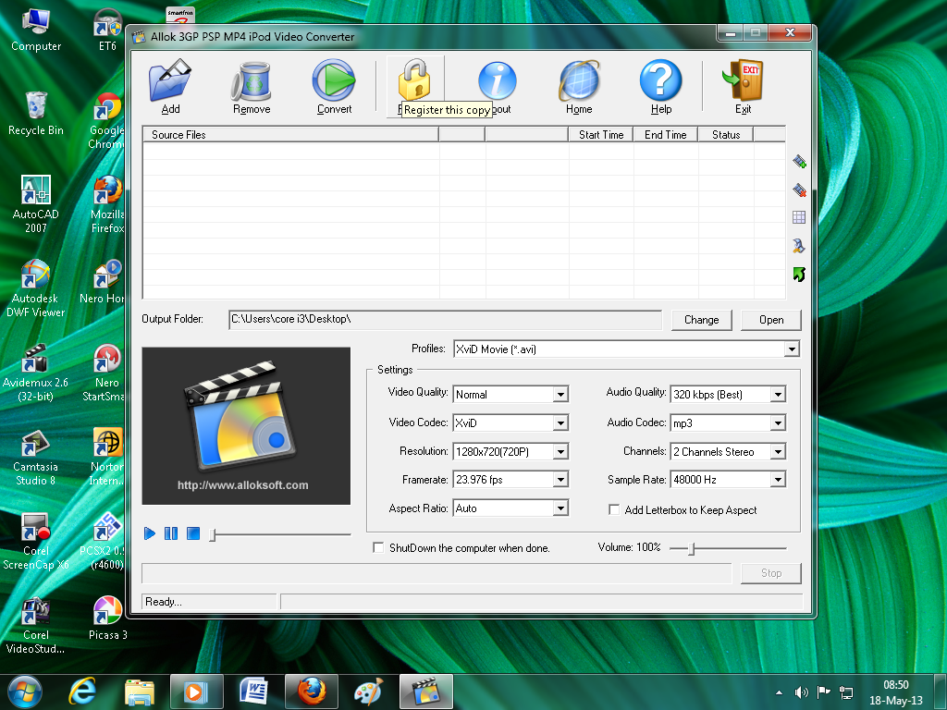Open the Audio Codec dropdown
Screen dimensions: 947x710
pos(778,422)
